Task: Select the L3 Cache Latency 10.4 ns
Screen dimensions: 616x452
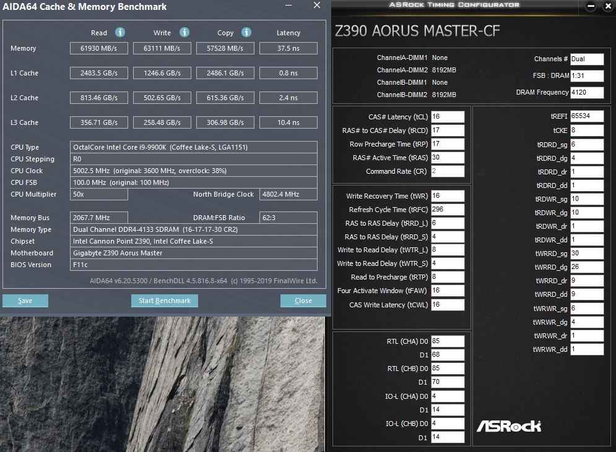Action: (x=288, y=122)
